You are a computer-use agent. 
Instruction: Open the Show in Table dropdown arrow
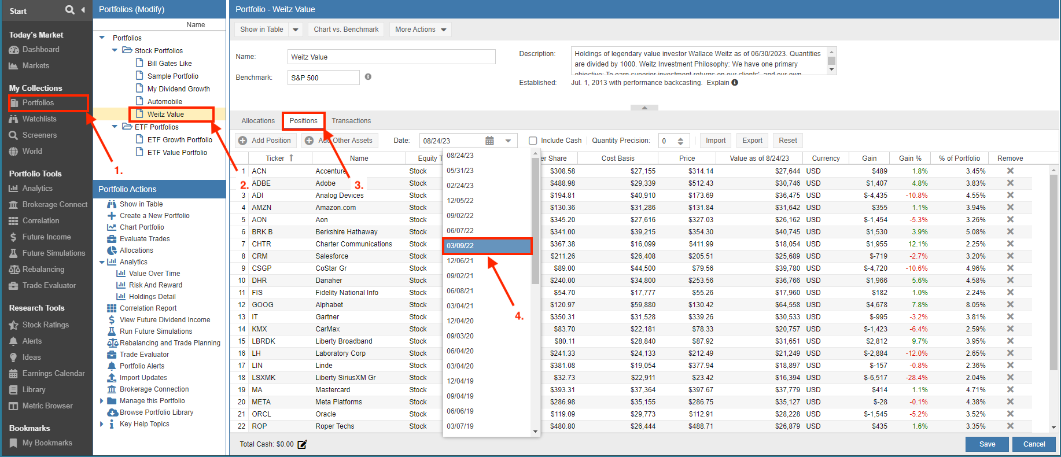[x=296, y=30]
